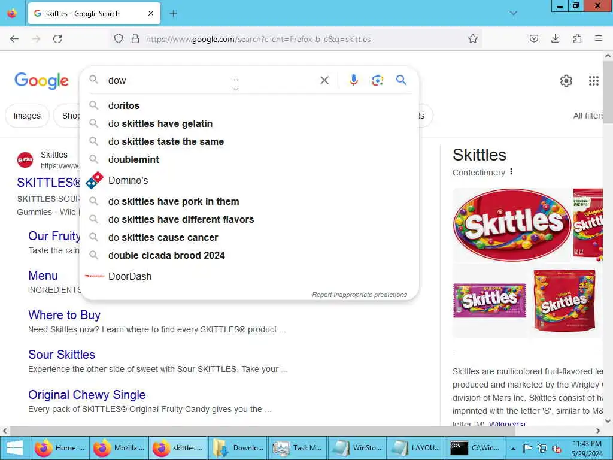Select 'do skittles have different flavors'
The image size is (613, 460).
pos(250,219)
